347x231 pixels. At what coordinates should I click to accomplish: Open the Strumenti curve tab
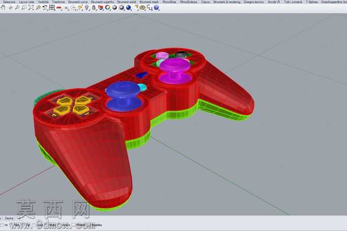(x=78, y=2)
